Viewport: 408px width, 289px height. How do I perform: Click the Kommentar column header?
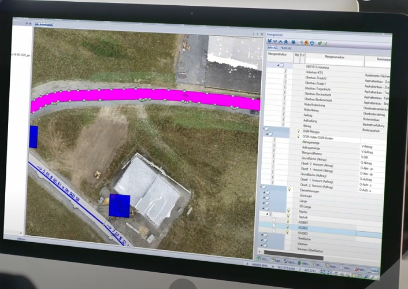[378, 61]
